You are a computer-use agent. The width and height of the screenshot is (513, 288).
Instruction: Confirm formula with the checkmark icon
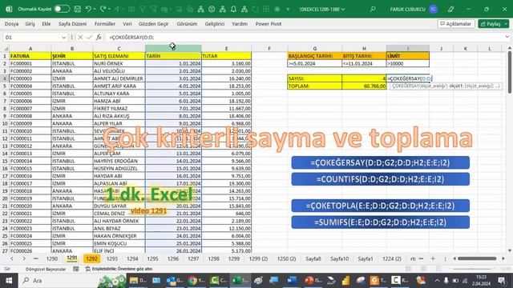(89, 38)
